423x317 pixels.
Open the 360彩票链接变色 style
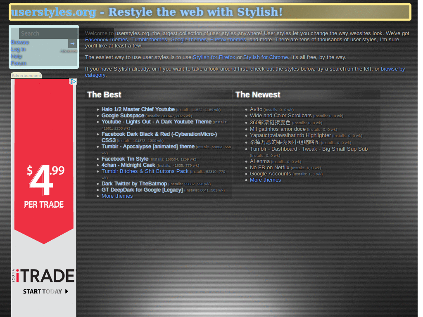click(x=270, y=122)
